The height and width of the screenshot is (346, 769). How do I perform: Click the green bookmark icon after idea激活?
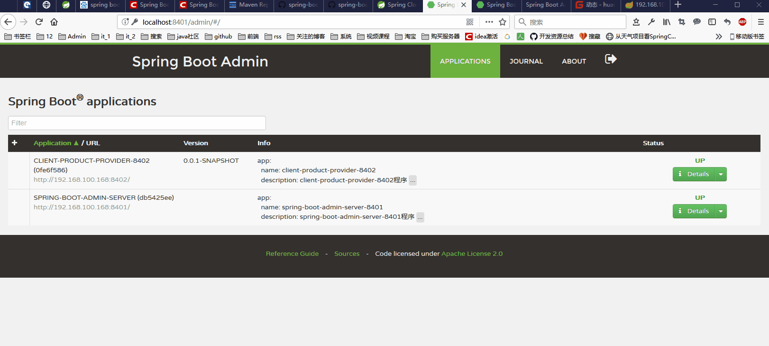pos(521,37)
